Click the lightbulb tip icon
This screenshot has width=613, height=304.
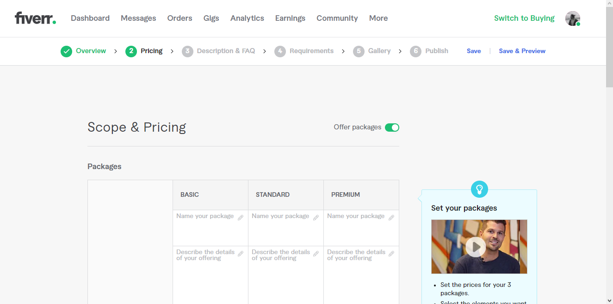pyautogui.click(x=479, y=189)
